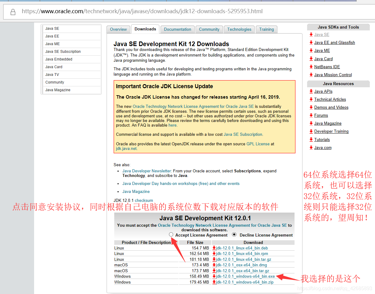Click download icon for osx-x64_bin.dmg
This screenshot has height=294, width=375.
214,265
